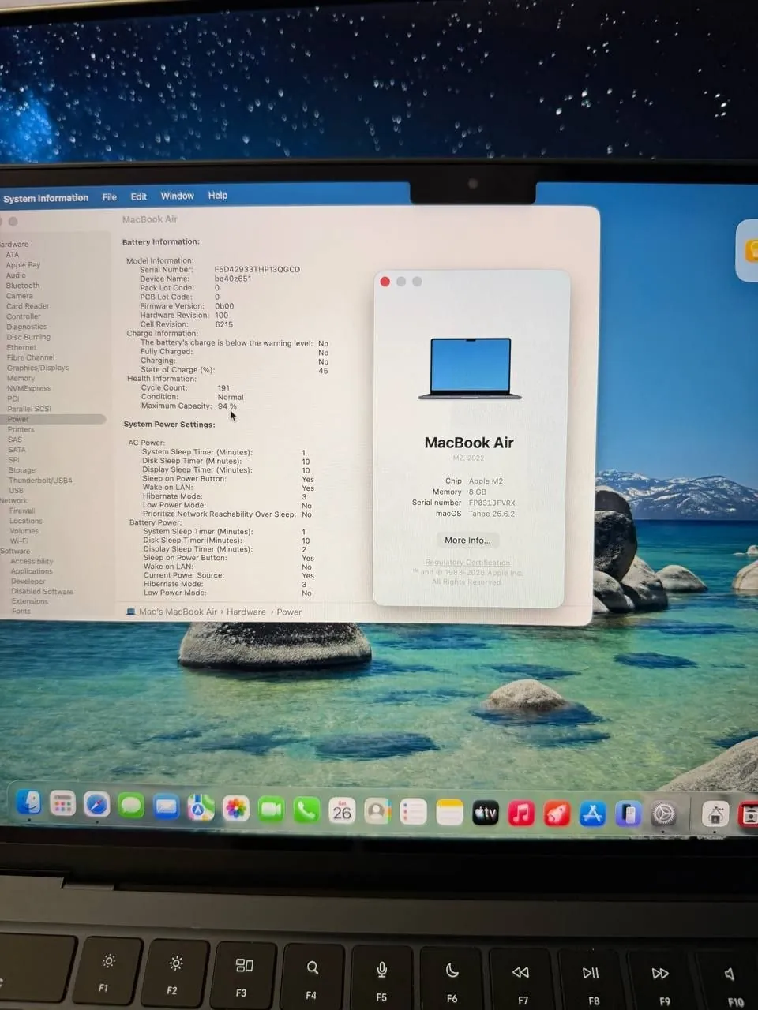
Task: Open red app icon beside App Store
Action: [x=557, y=814]
